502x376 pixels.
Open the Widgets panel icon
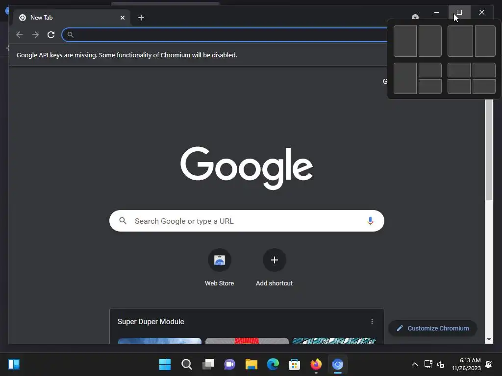[x=14, y=364]
